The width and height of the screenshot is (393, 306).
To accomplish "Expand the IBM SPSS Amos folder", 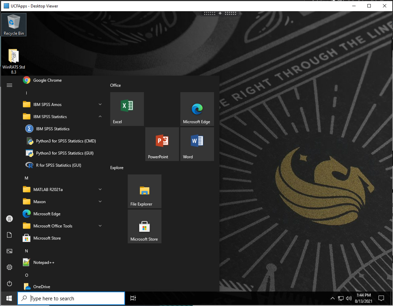I will pyautogui.click(x=62, y=105).
